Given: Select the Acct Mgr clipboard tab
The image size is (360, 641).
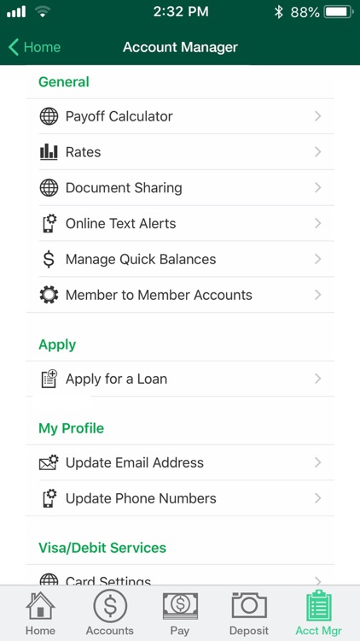Looking at the screenshot, I should [x=319, y=614].
